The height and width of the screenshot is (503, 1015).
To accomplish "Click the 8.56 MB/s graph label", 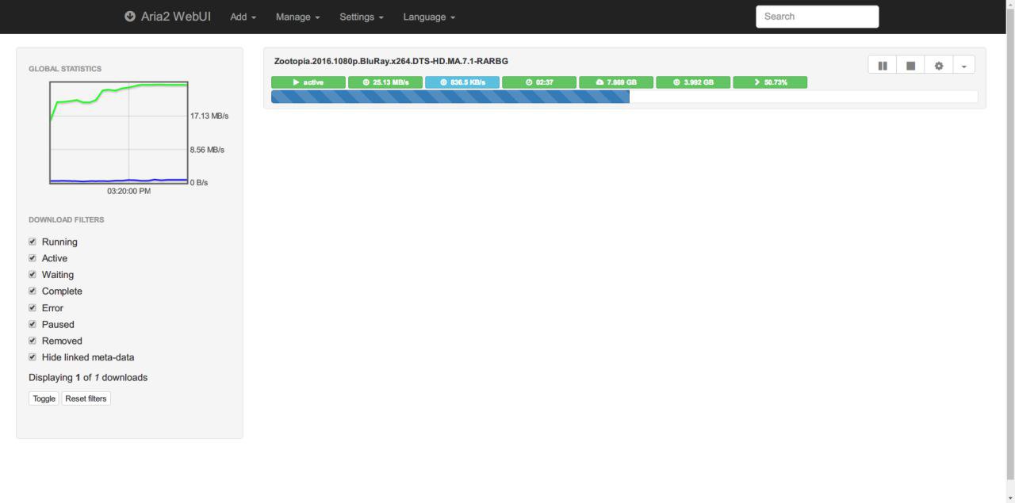I will [x=207, y=150].
